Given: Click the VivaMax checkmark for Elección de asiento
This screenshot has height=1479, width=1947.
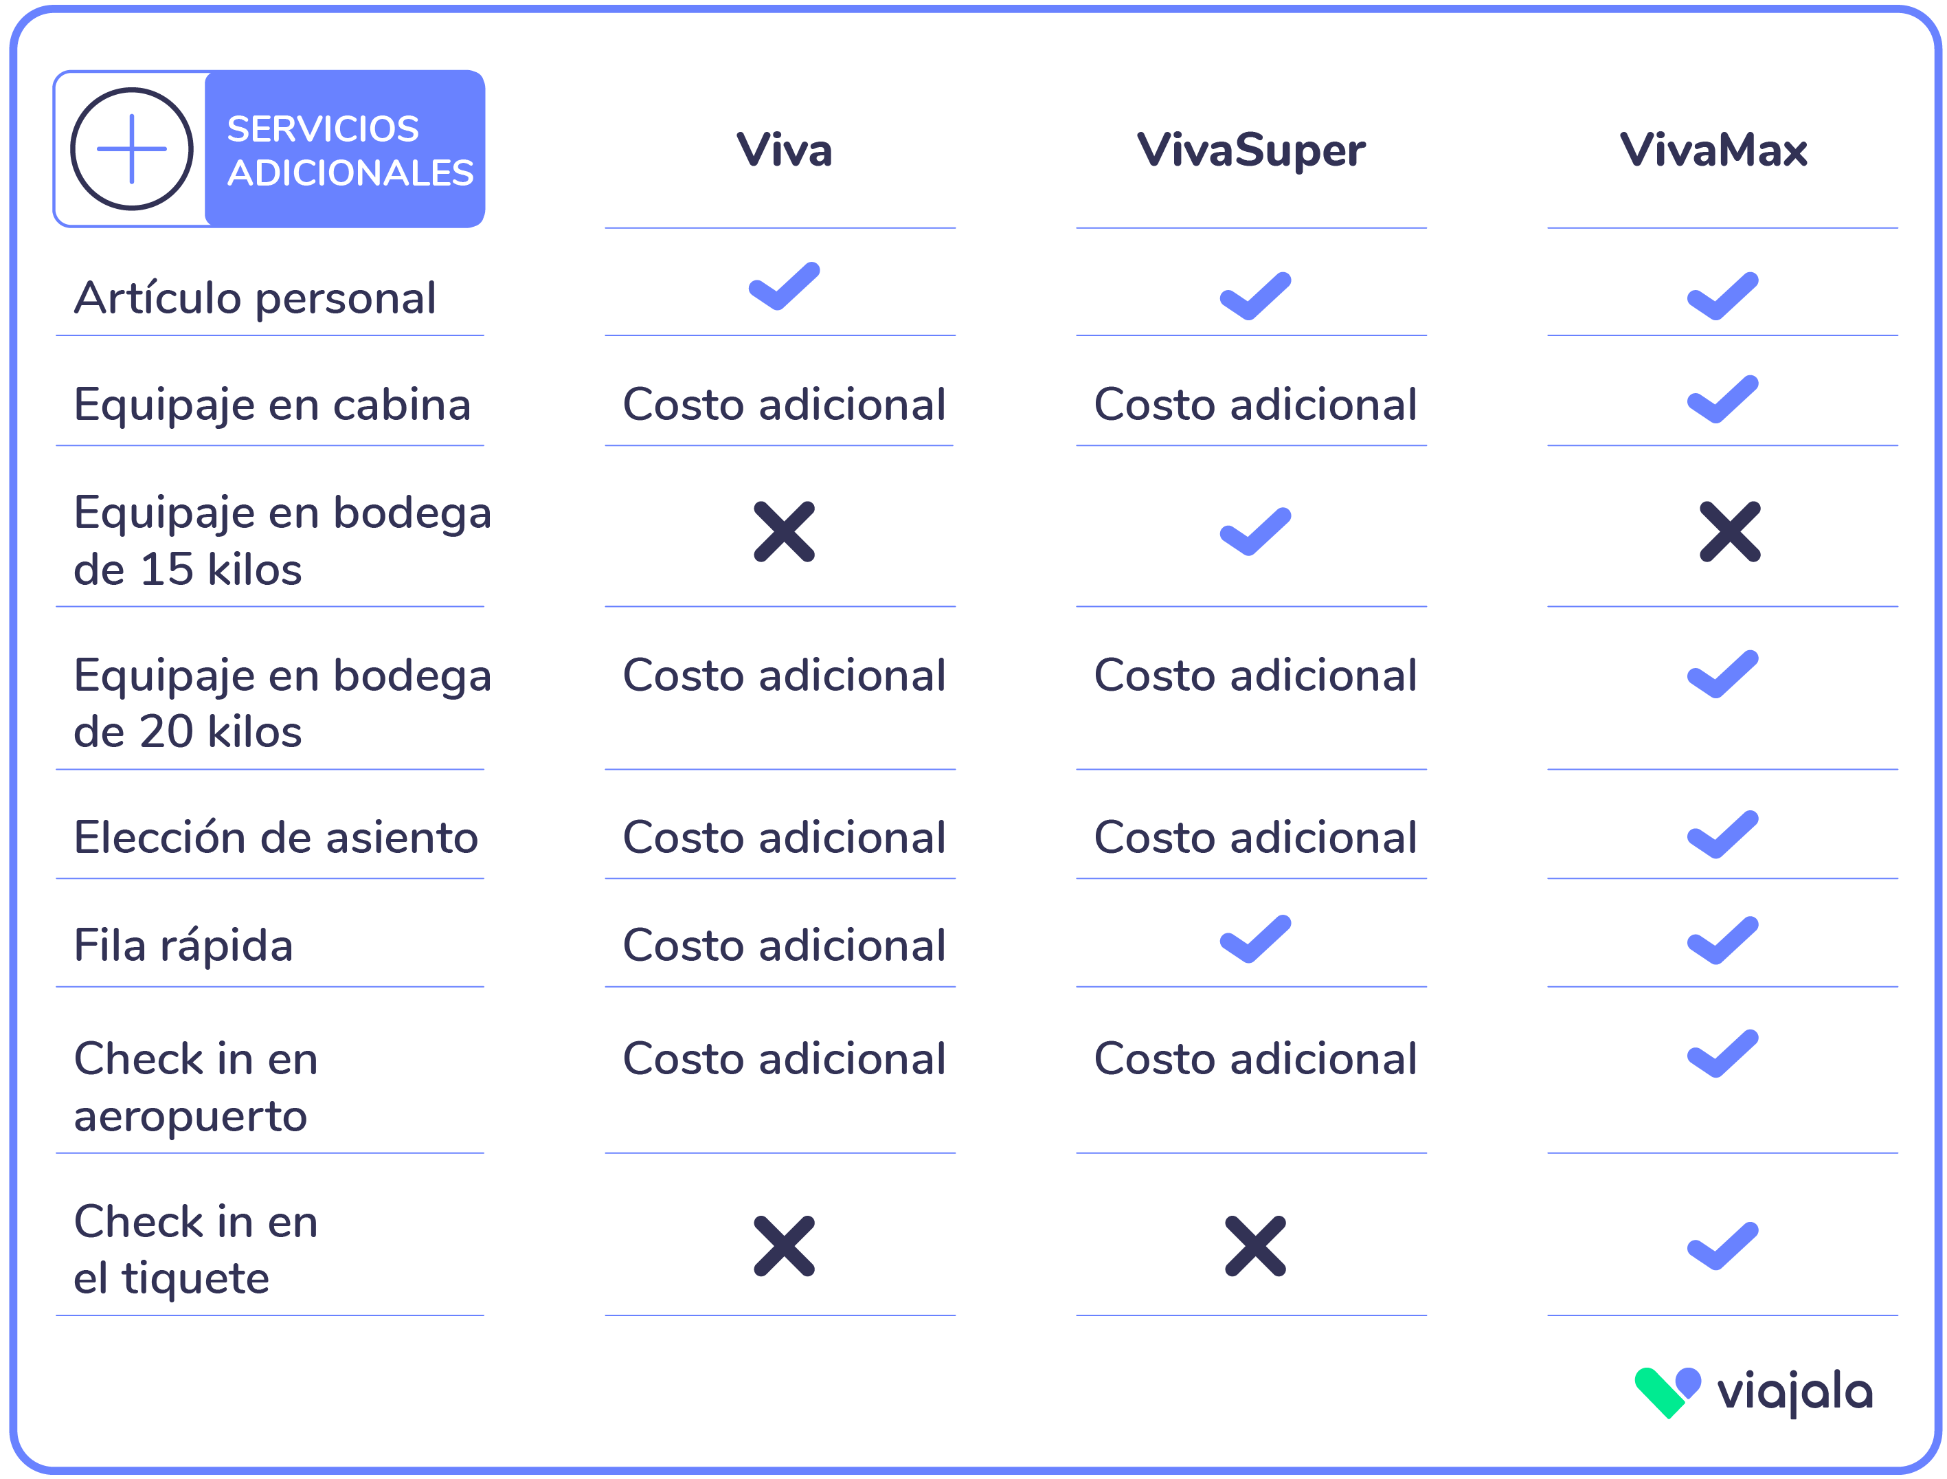Looking at the screenshot, I should click(x=1722, y=834).
